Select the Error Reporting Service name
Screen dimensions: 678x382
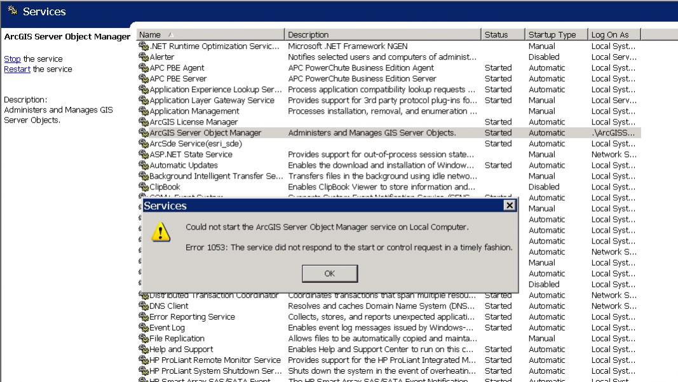point(193,317)
